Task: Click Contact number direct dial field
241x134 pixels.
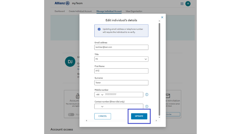Action: [x=124, y=106]
